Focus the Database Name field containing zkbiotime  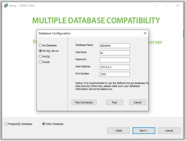click(x=115, y=46)
